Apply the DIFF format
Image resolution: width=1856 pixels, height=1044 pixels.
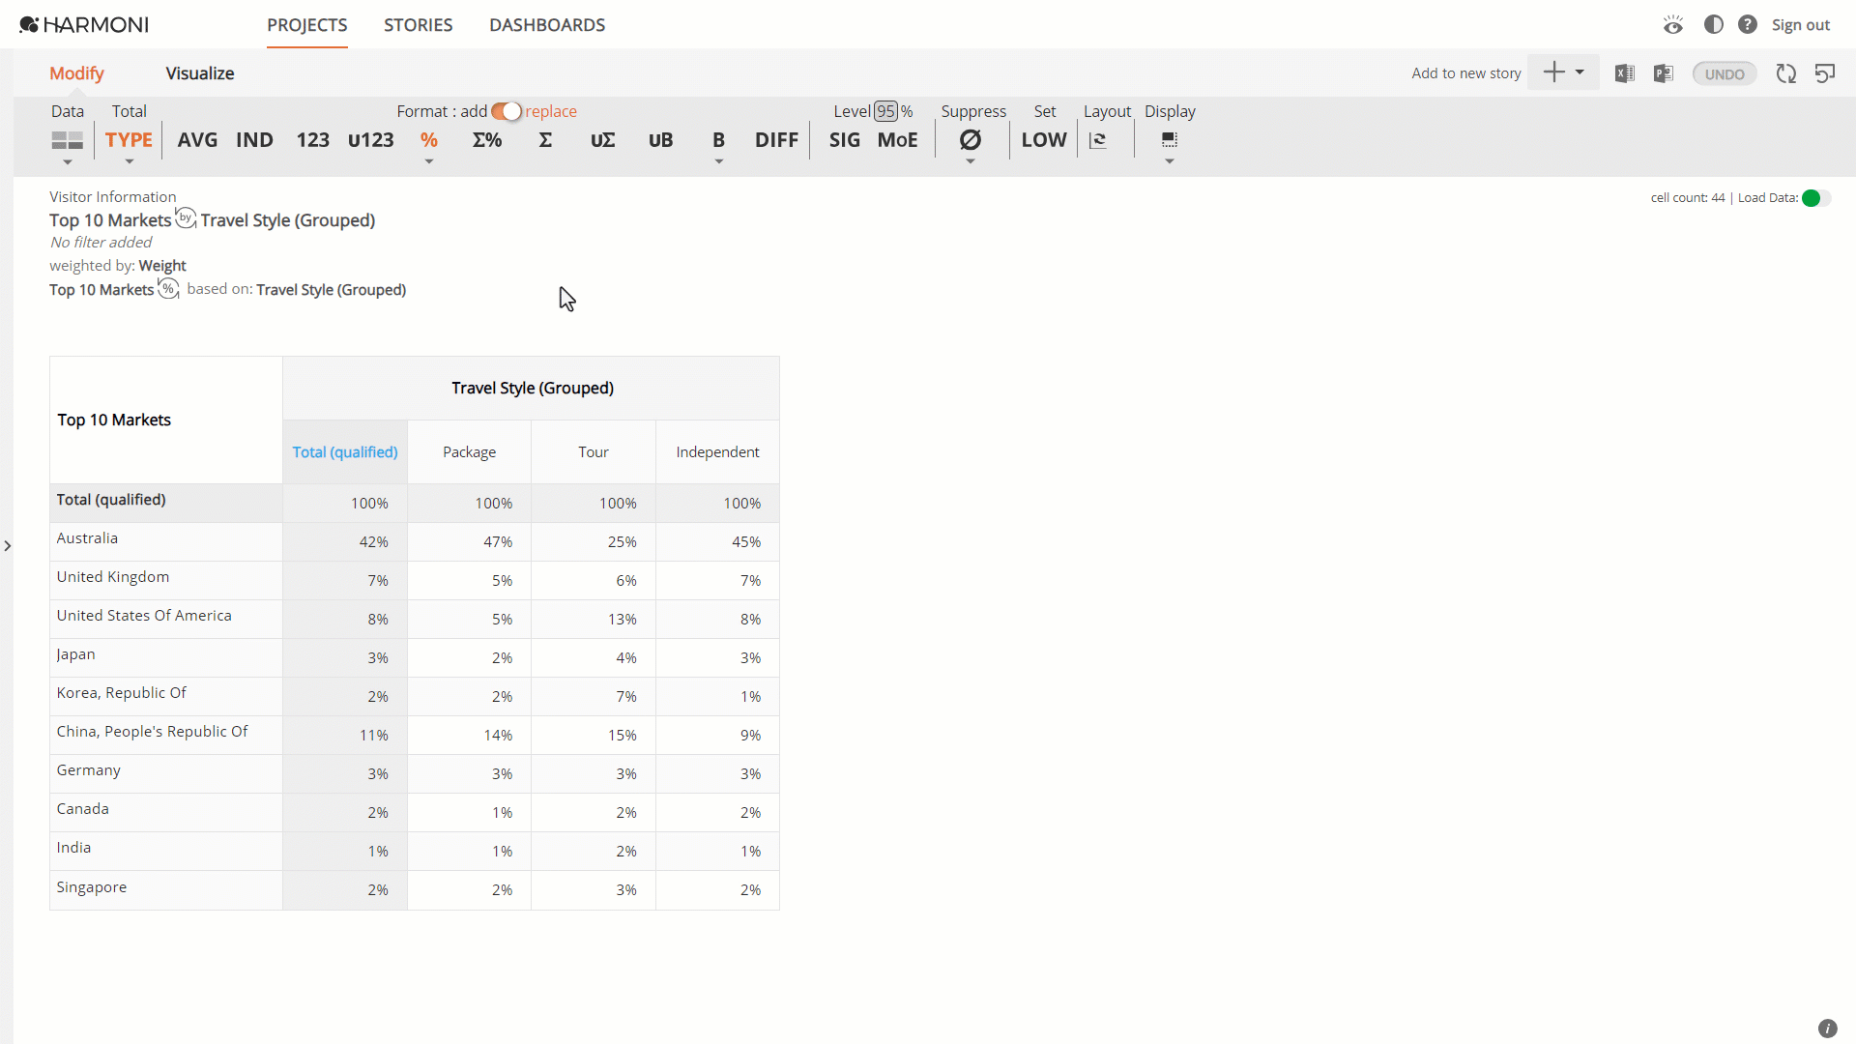pos(776,140)
